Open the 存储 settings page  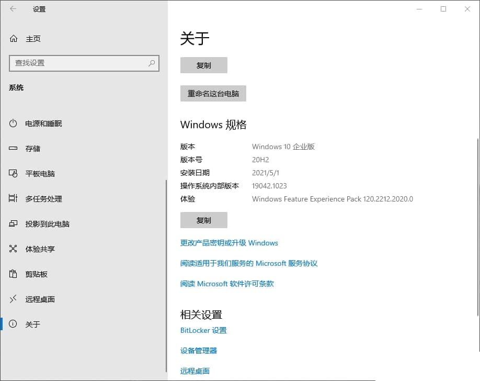[83, 149]
